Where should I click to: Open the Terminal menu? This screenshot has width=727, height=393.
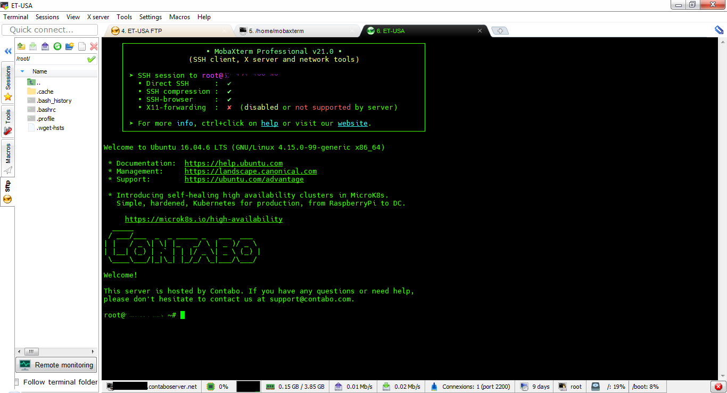click(16, 17)
